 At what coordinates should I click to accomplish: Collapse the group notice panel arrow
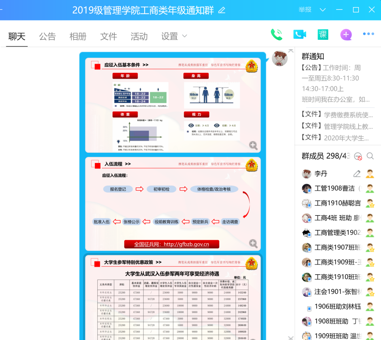(x=291, y=51)
